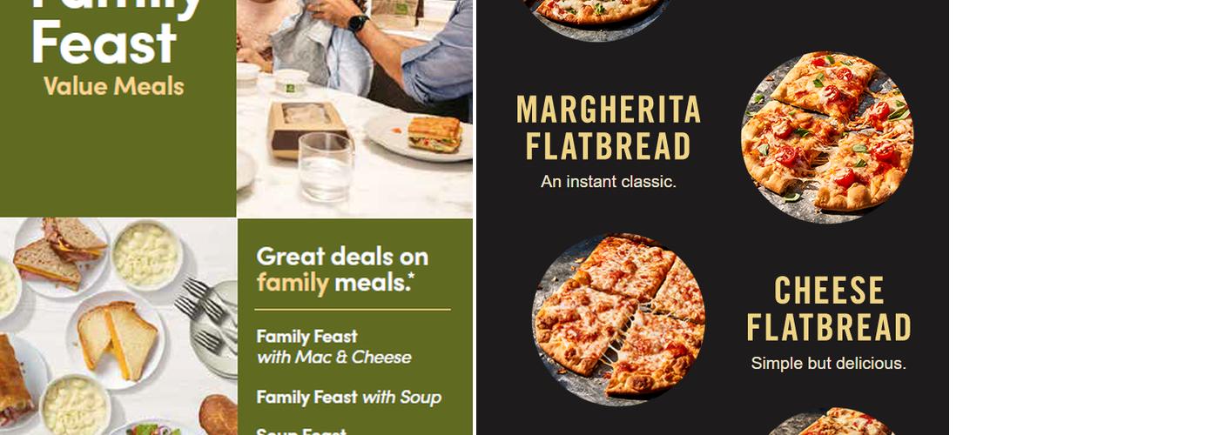This screenshot has width=1219, height=435.
Task: Click the Margherita flatbread round photo
Action: (x=826, y=137)
